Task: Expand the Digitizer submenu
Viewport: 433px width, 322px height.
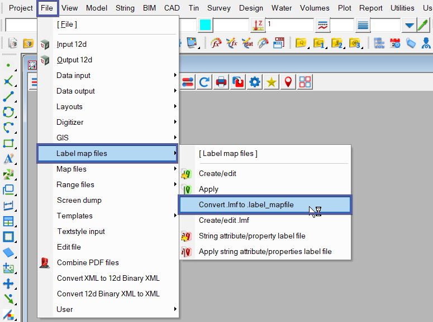Action: click(x=108, y=122)
